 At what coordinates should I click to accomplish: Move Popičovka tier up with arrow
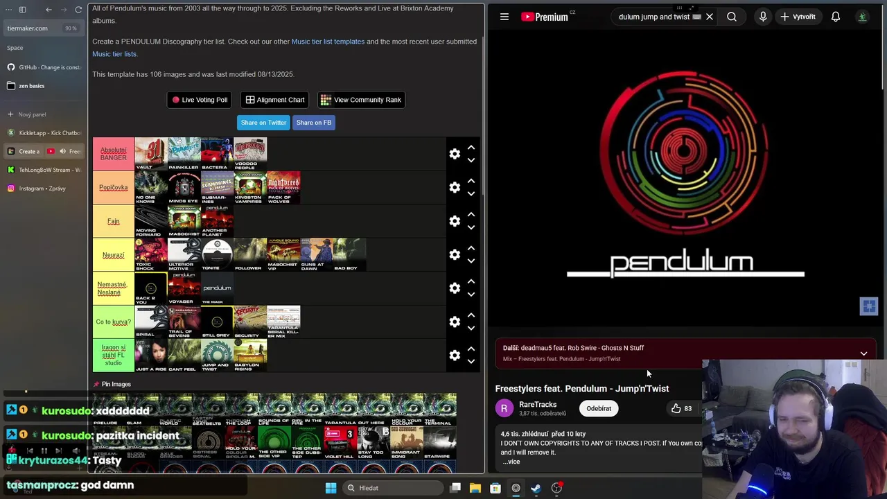[x=471, y=181]
